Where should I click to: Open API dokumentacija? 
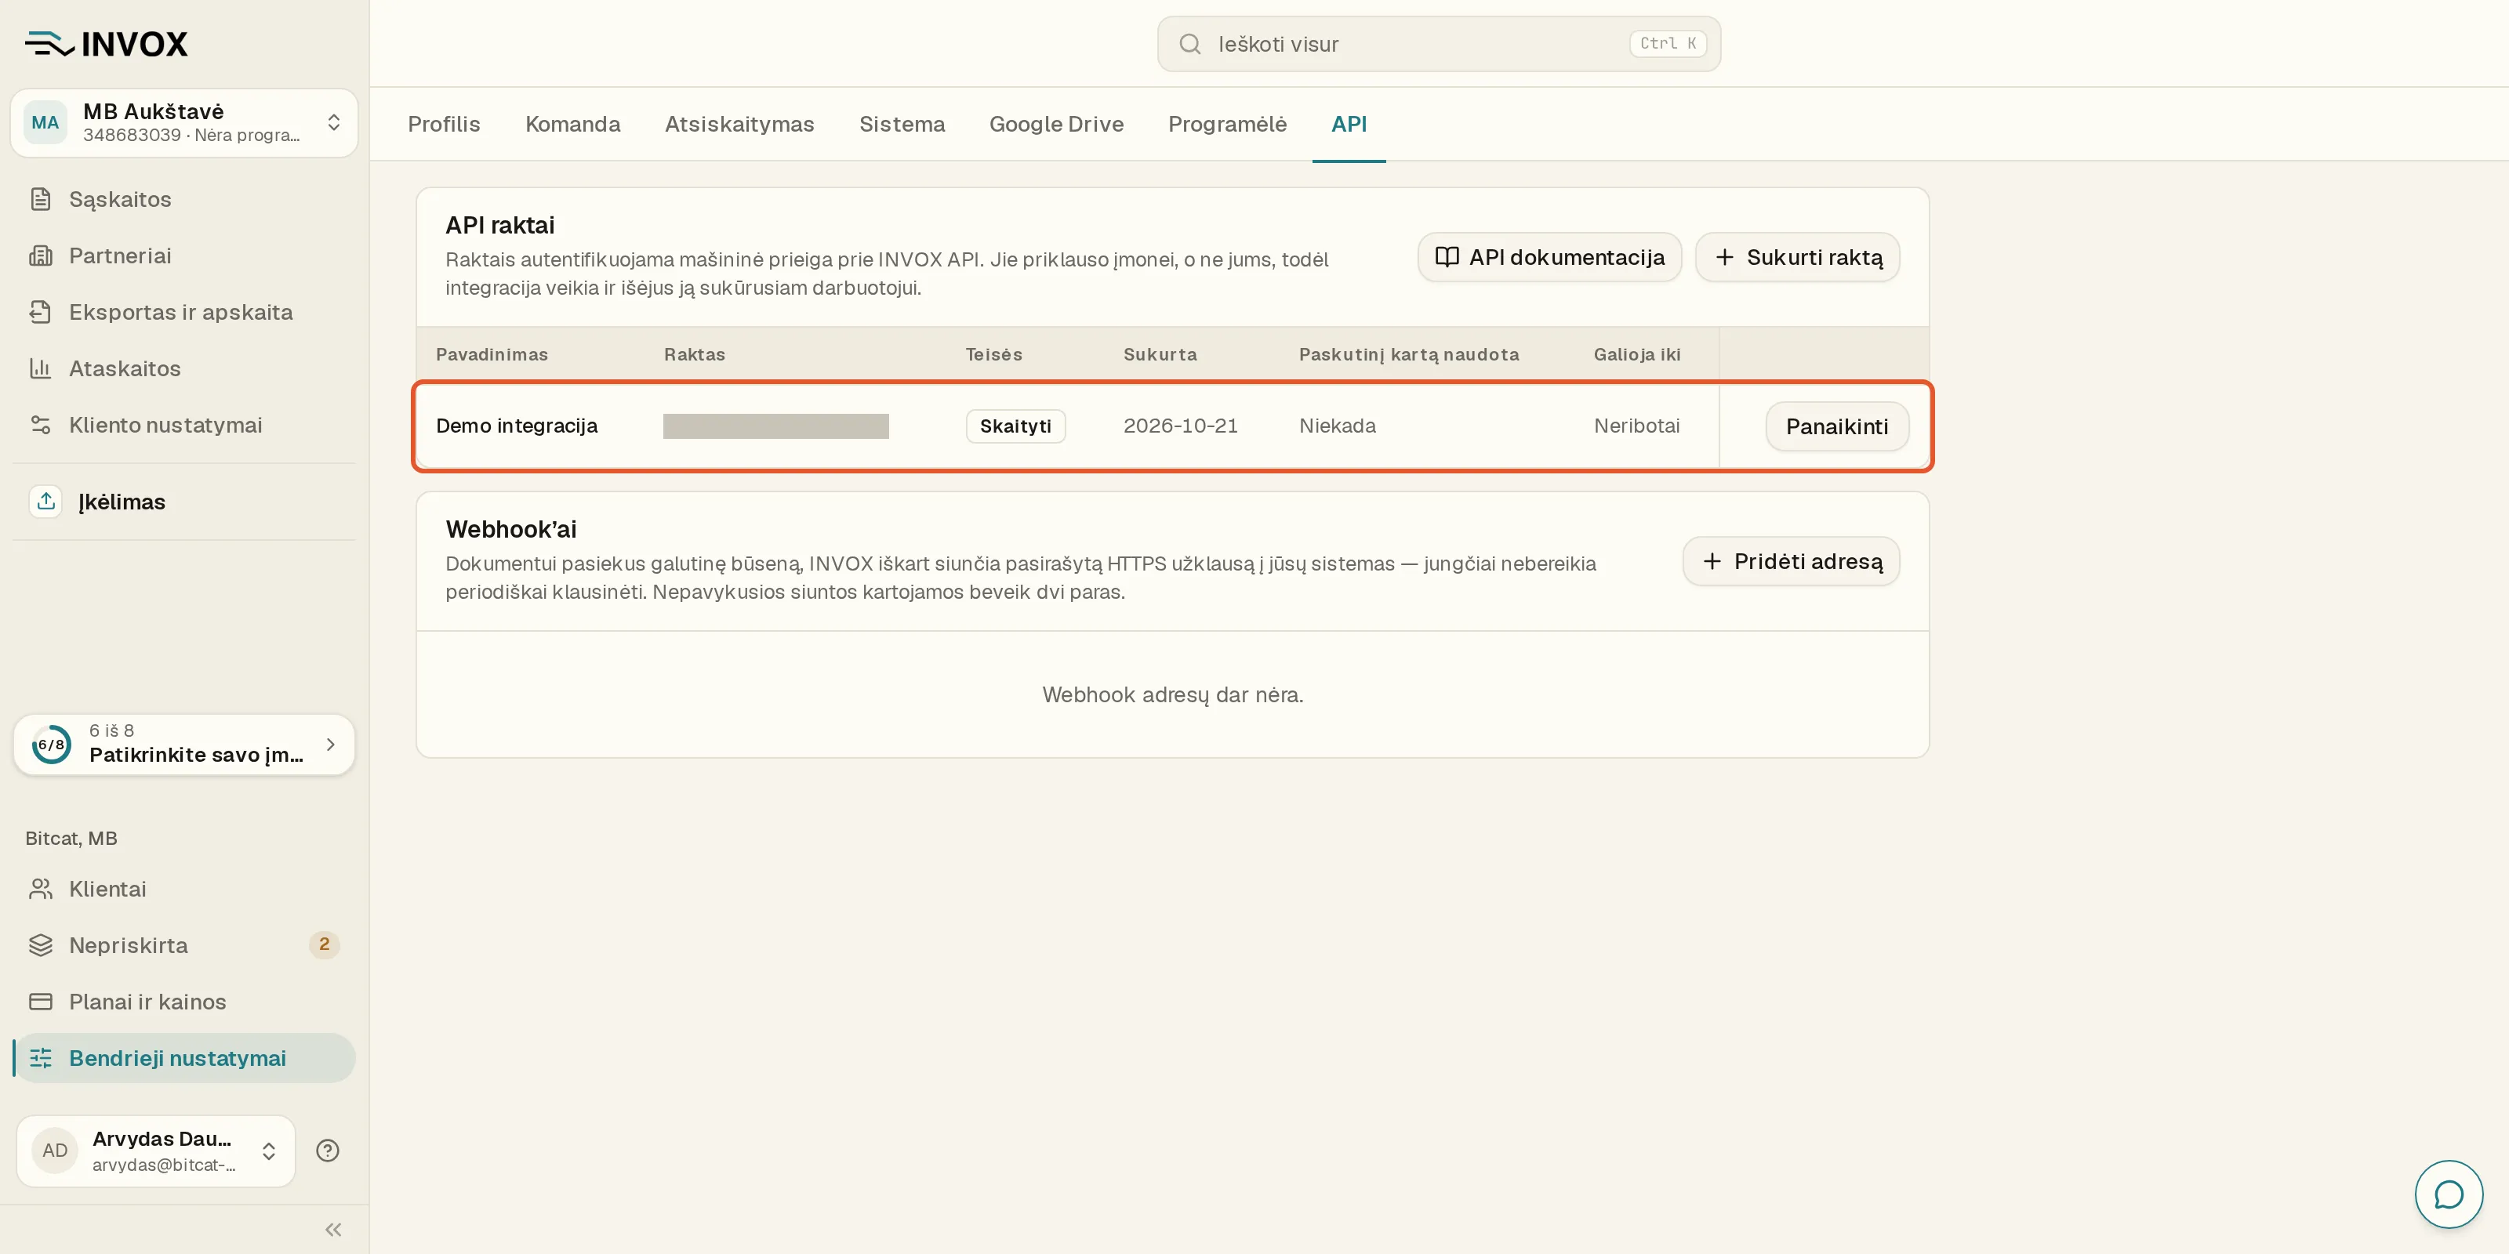[1549, 257]
